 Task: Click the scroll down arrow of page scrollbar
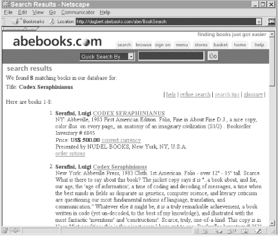(272, 223)
